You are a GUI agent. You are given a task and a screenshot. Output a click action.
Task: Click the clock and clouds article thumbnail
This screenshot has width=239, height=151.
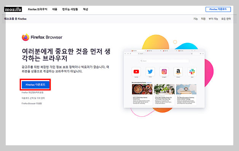point(186,89)
